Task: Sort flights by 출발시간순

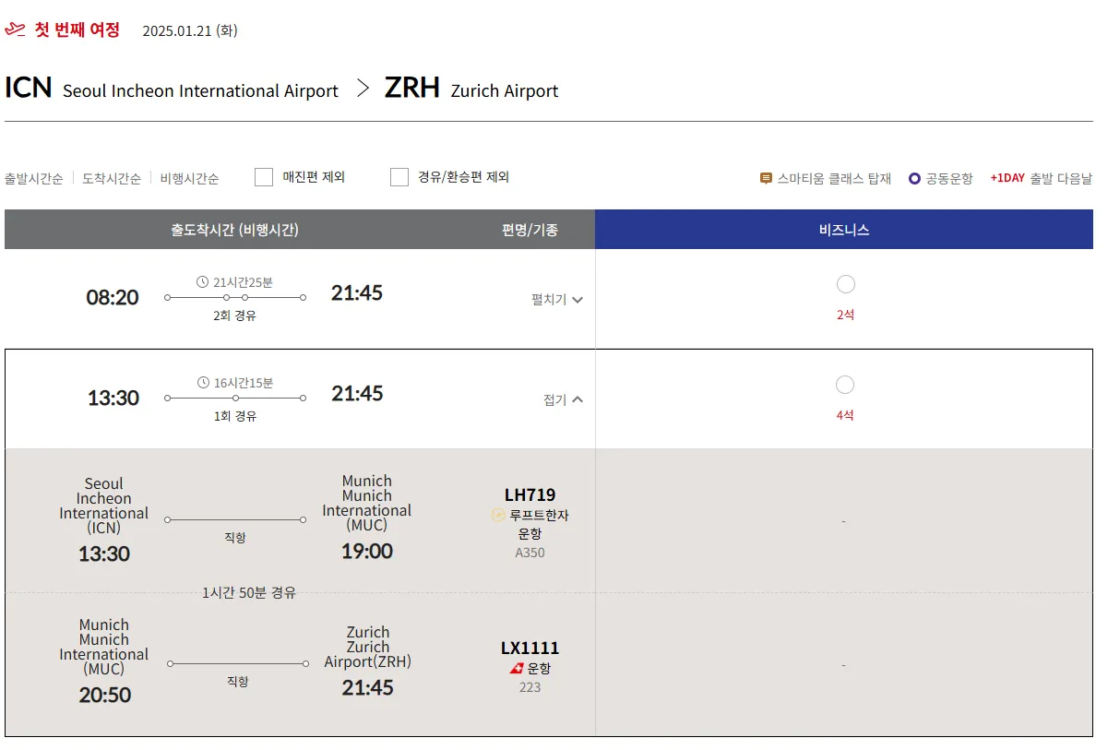Action: (x=34, y=179)
